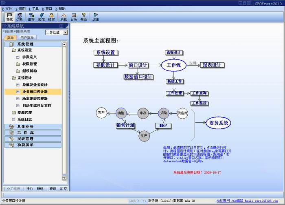Collapse the 系统管理 accordion header
Screen dimensions: 285x205
(x=33, y=44)
